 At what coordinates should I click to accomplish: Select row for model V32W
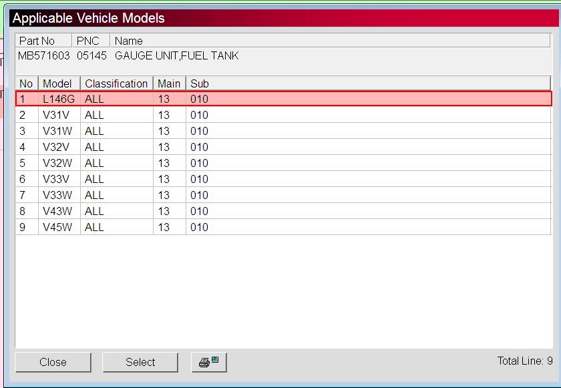click(57, 163)
